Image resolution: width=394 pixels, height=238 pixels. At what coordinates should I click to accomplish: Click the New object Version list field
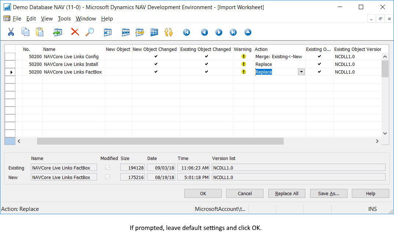(x=298, y=177)
